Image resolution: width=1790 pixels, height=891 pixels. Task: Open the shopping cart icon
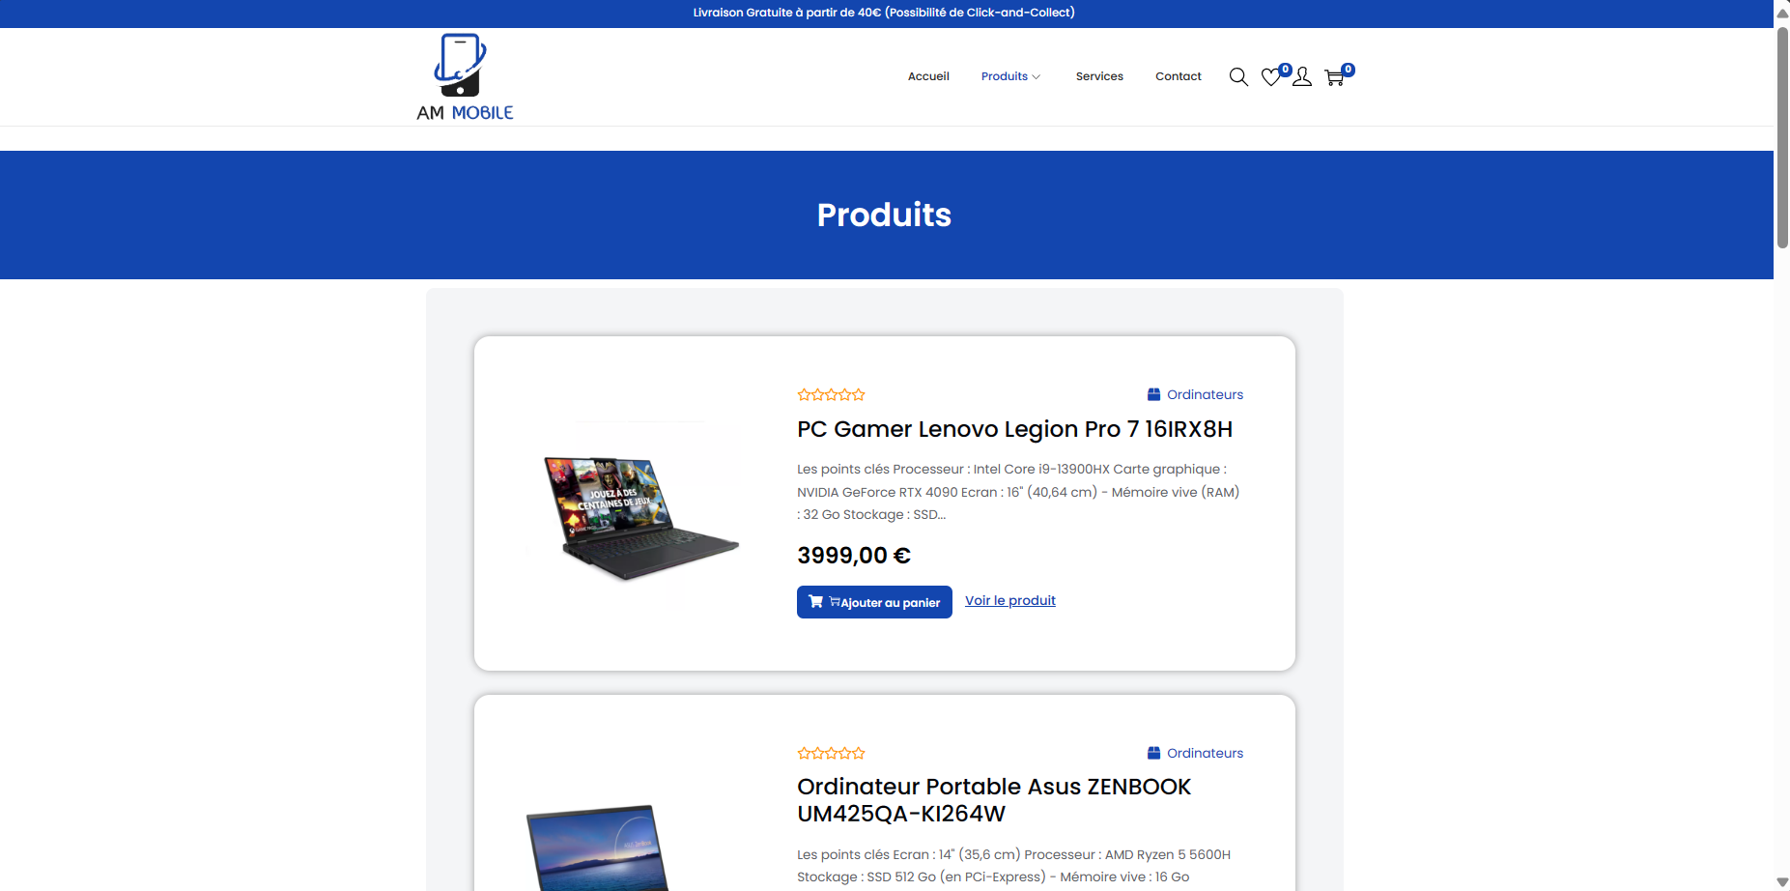point(1334,77)
